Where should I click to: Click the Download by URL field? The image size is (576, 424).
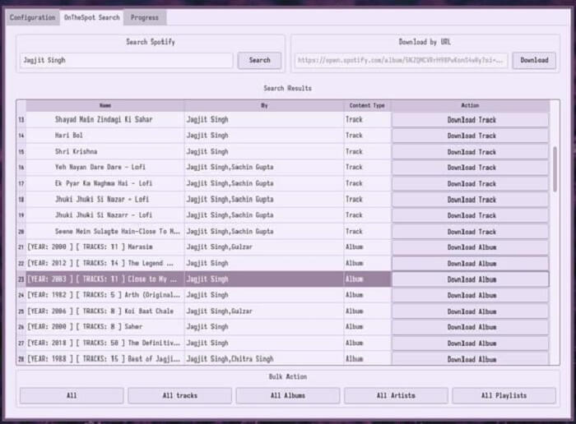pyautogui.click(x=401, y=60)
